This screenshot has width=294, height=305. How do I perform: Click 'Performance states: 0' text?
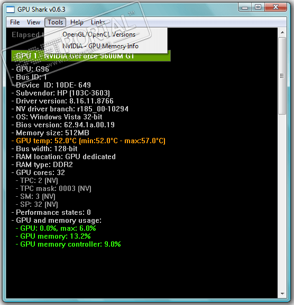(51, 212)
